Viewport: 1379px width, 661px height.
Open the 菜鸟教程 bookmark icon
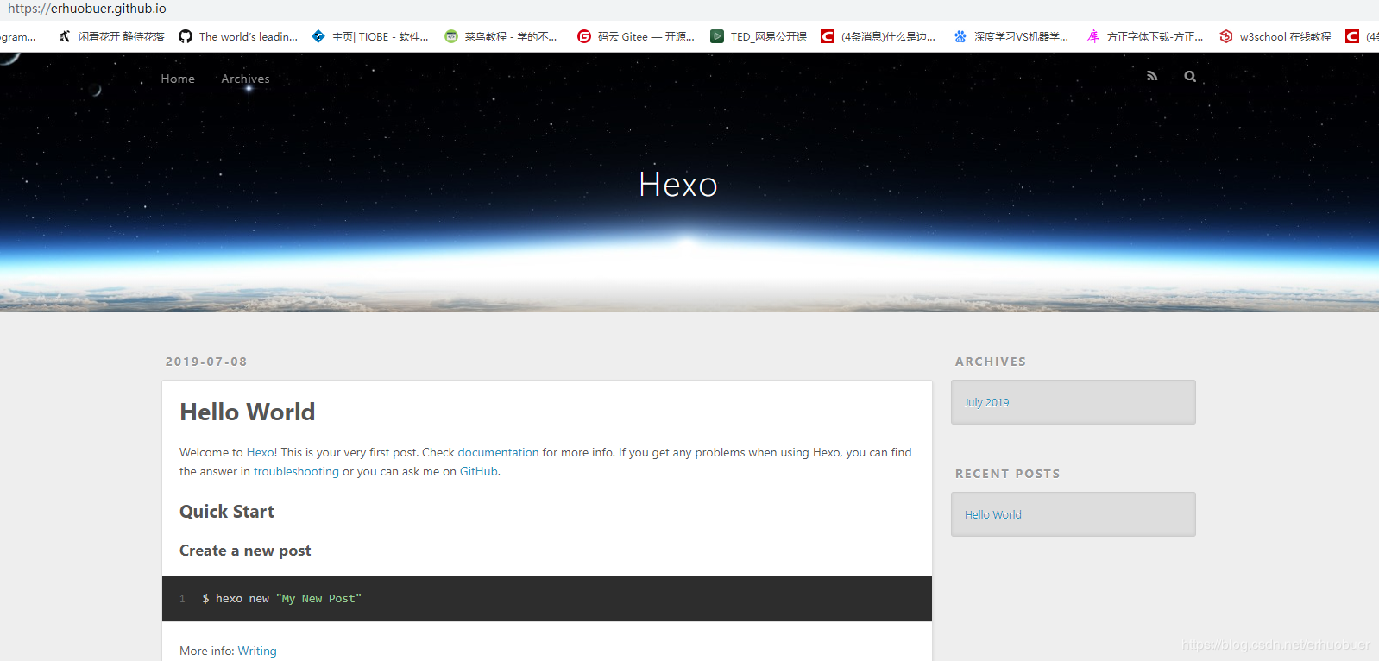(451, 36)
